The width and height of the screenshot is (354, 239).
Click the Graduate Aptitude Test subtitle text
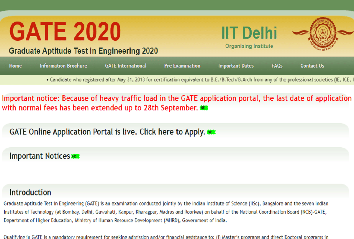coord(83,51)
